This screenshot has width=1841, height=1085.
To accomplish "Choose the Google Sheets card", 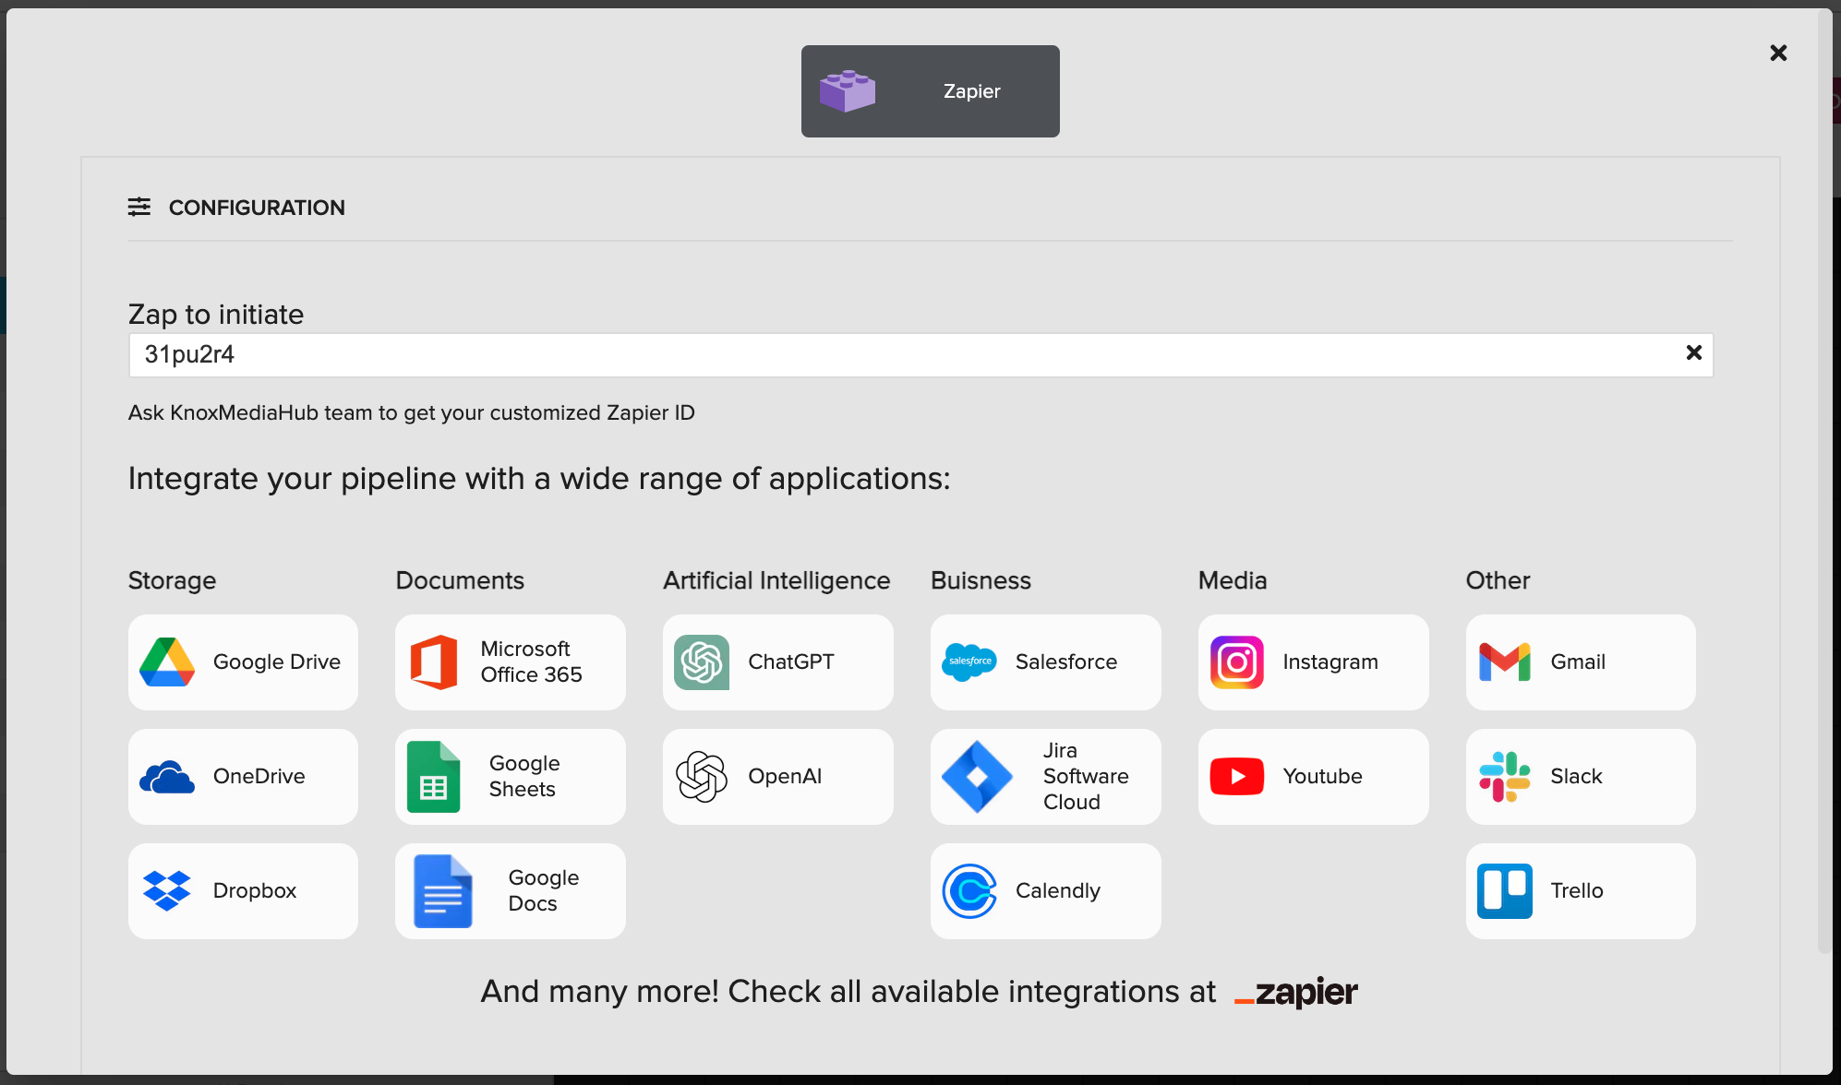I will (510, 777).
